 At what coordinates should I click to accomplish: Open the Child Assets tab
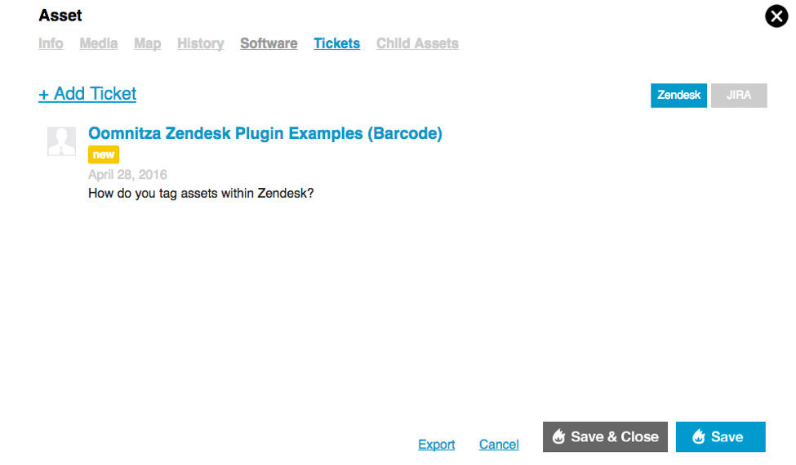click(417, 43)
